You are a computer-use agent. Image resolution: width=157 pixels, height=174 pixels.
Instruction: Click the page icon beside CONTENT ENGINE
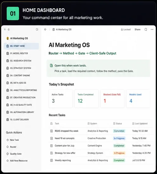point(8,75)
